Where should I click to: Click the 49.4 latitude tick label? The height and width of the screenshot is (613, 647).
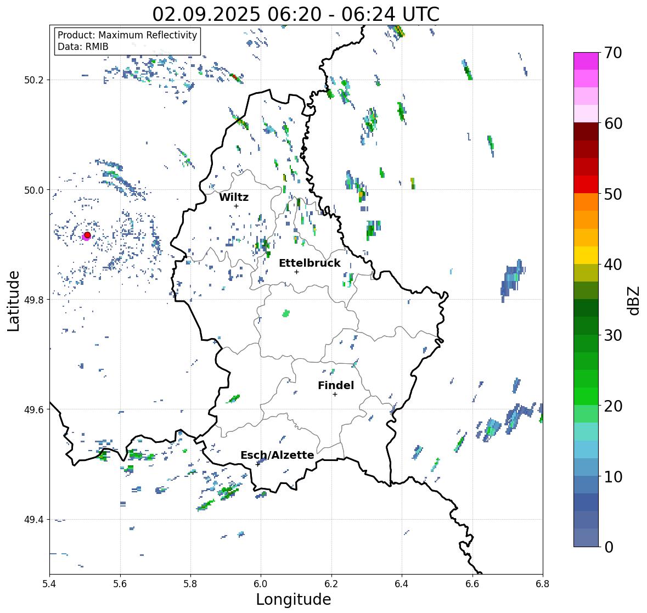pos(34,520)
